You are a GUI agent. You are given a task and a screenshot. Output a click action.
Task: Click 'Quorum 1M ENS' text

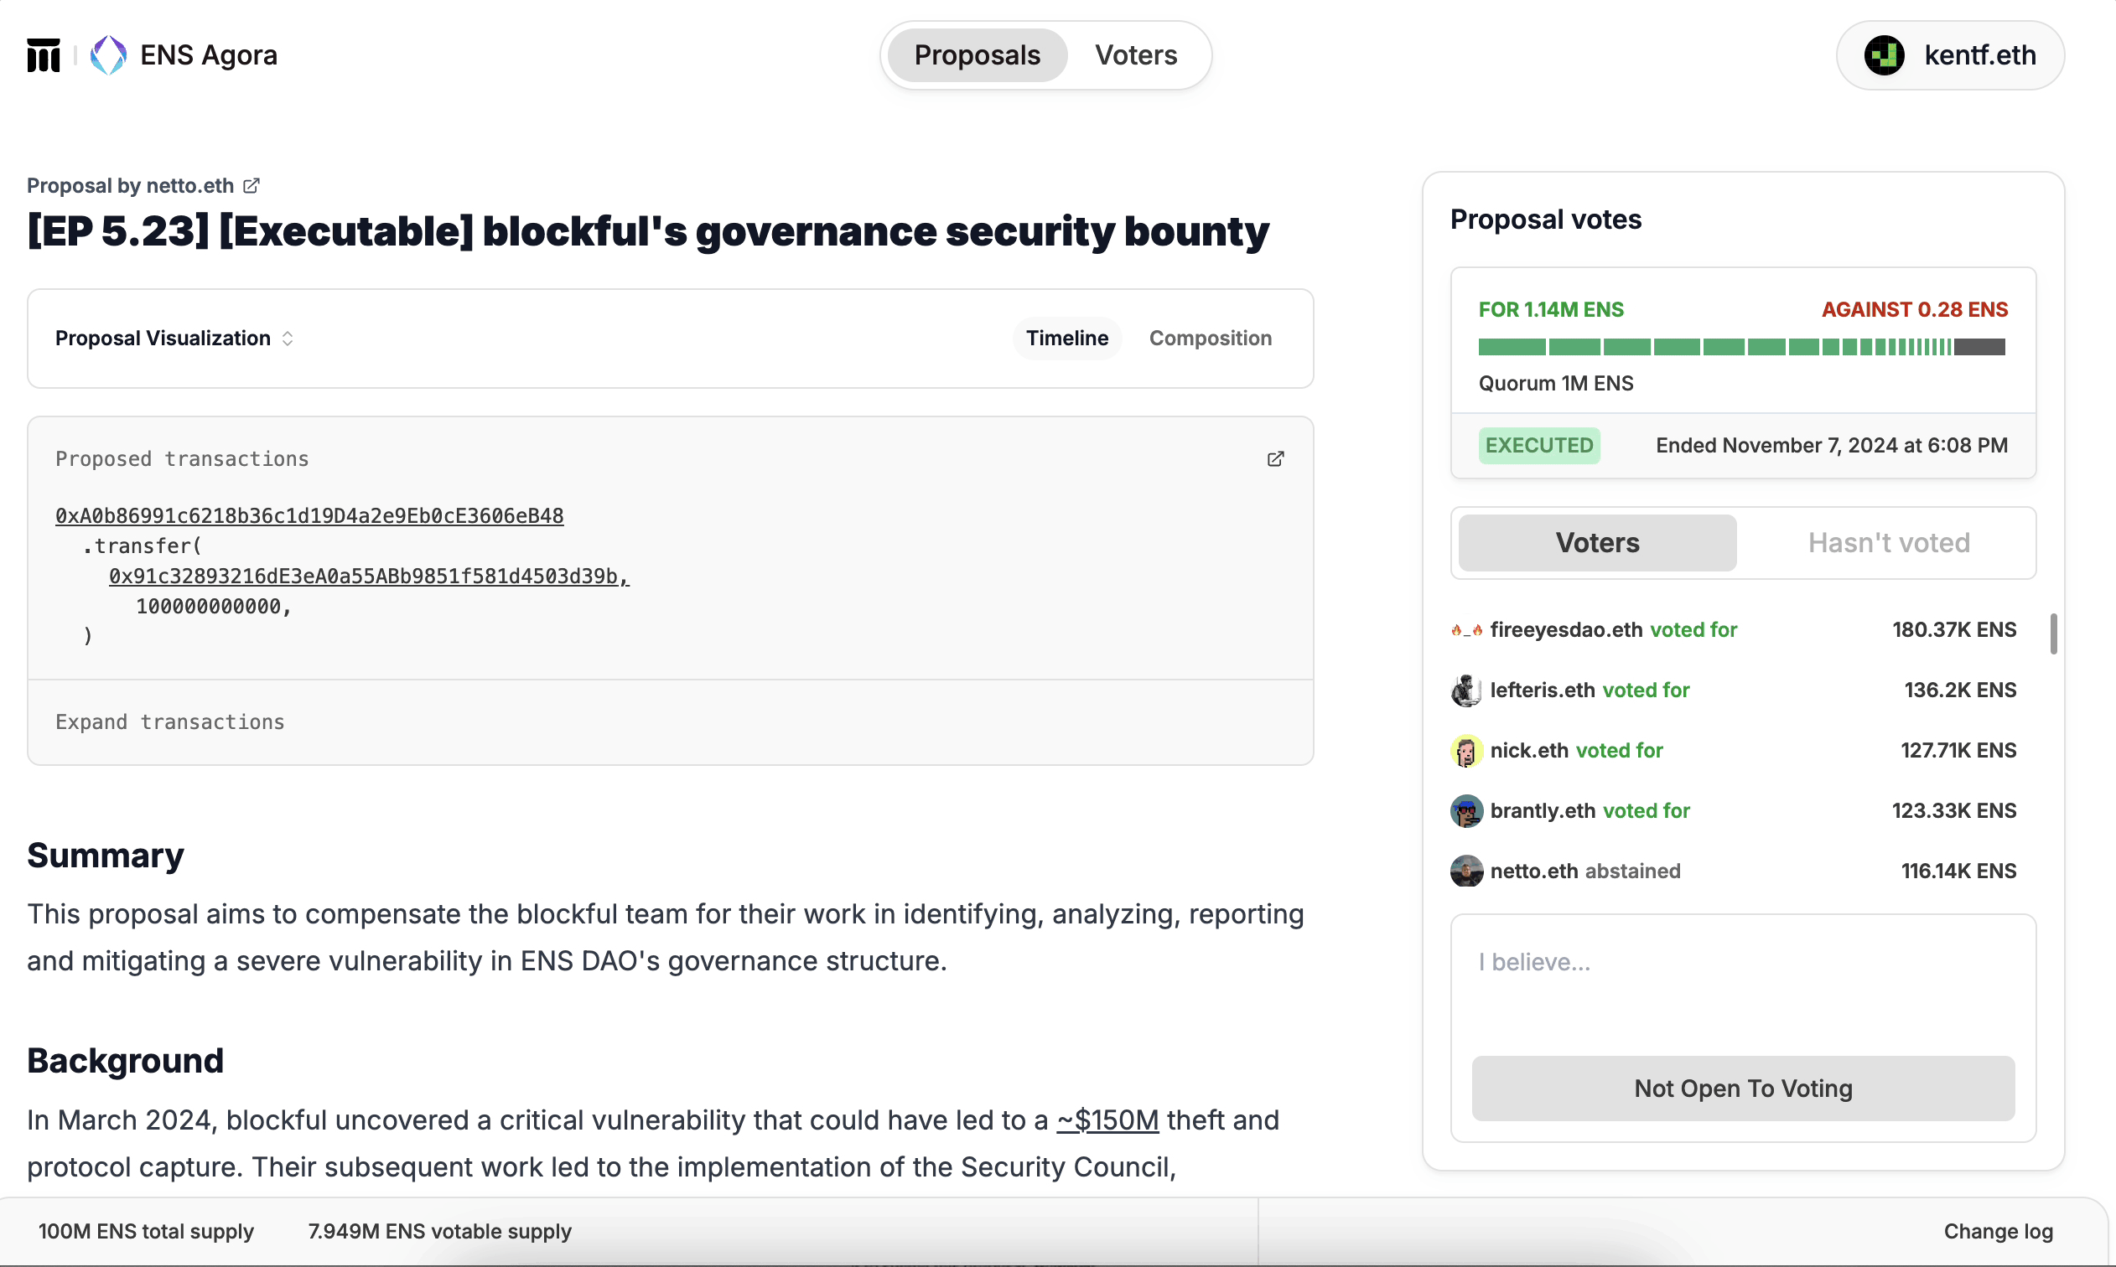[x=1556, y=383]
